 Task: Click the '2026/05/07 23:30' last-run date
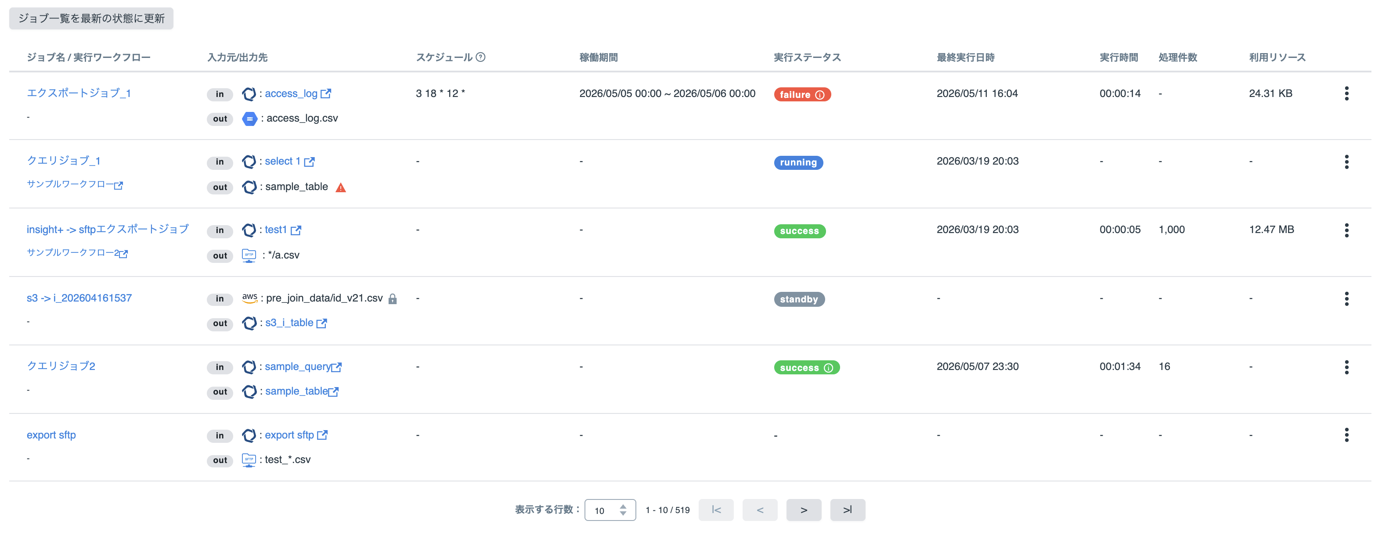click(x=977, y=366)
